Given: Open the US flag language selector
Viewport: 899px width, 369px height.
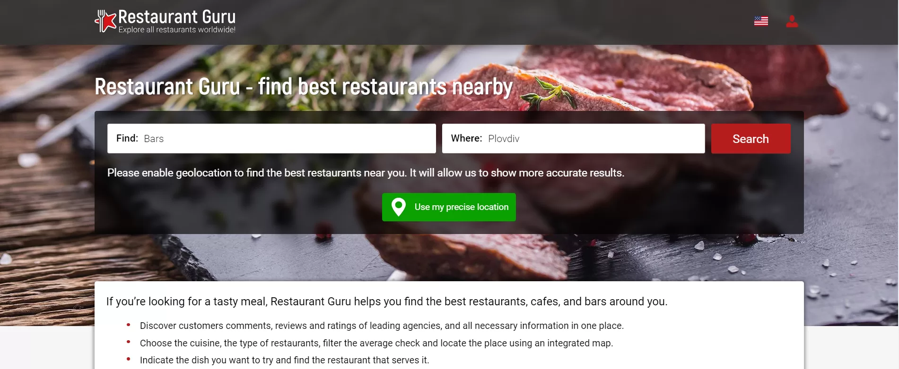Looking at the screenshot, I should 761,21.
